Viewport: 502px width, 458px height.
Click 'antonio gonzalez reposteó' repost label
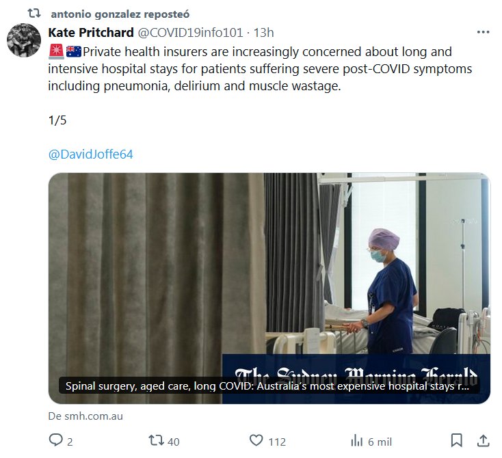click(x=120, y=14)
